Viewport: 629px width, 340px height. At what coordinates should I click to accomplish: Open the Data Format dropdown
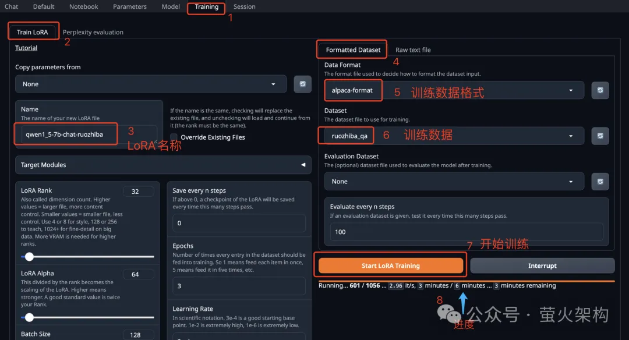coord(454,90)
